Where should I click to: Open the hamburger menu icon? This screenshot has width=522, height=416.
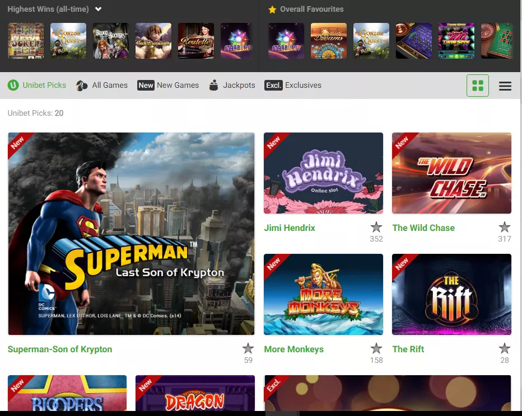pos(505,86)
